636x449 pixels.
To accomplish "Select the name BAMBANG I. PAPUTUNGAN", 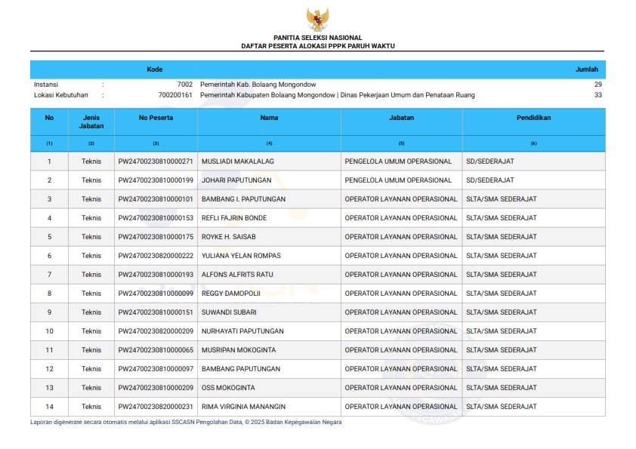I will click(x=243, y=199).
